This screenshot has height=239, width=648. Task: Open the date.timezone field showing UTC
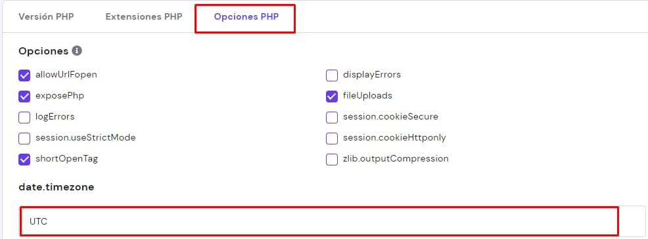(x=333, y=221)
